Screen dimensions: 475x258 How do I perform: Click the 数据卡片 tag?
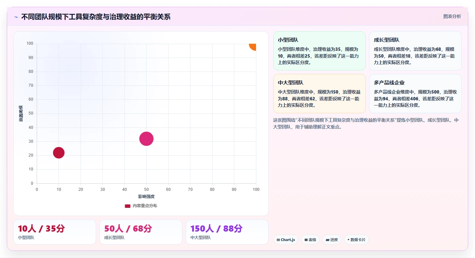(356, 240)
